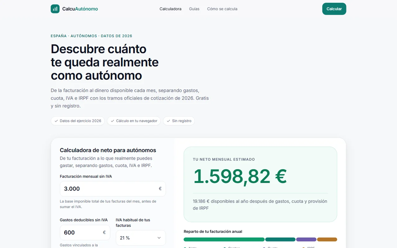Focus the Facturación mensual sin IVA field

(113, 189)
